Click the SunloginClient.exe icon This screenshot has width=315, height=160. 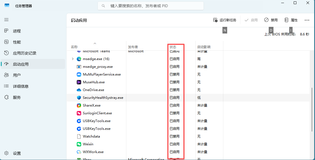coord(79,113)
